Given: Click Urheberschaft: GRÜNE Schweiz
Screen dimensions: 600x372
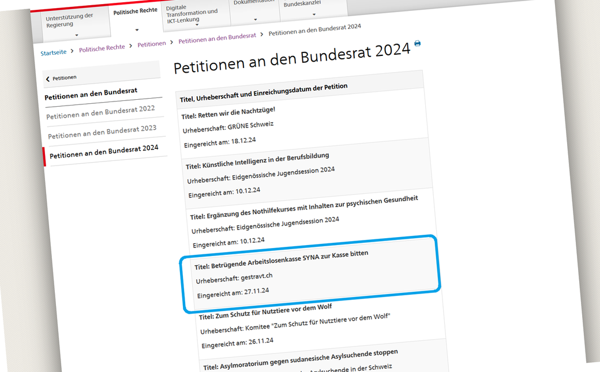Looking at the screenshot, I should [x=228, y=127].
